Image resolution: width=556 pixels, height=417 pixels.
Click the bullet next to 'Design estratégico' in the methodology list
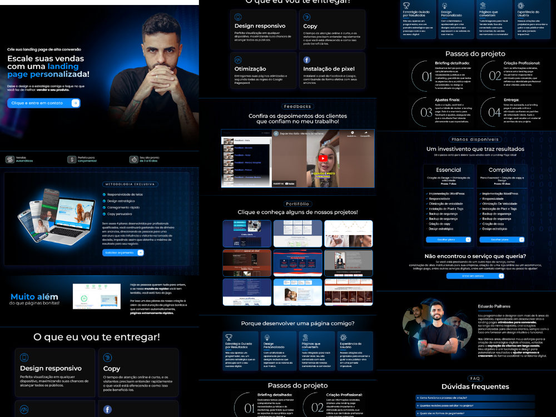coord(104,201)
